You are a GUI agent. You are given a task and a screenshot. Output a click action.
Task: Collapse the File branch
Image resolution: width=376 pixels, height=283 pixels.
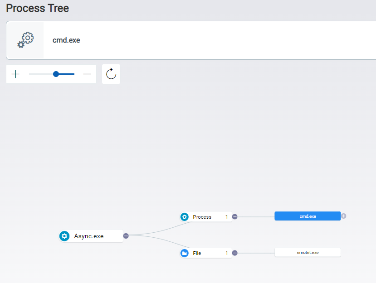coord(235,253)
